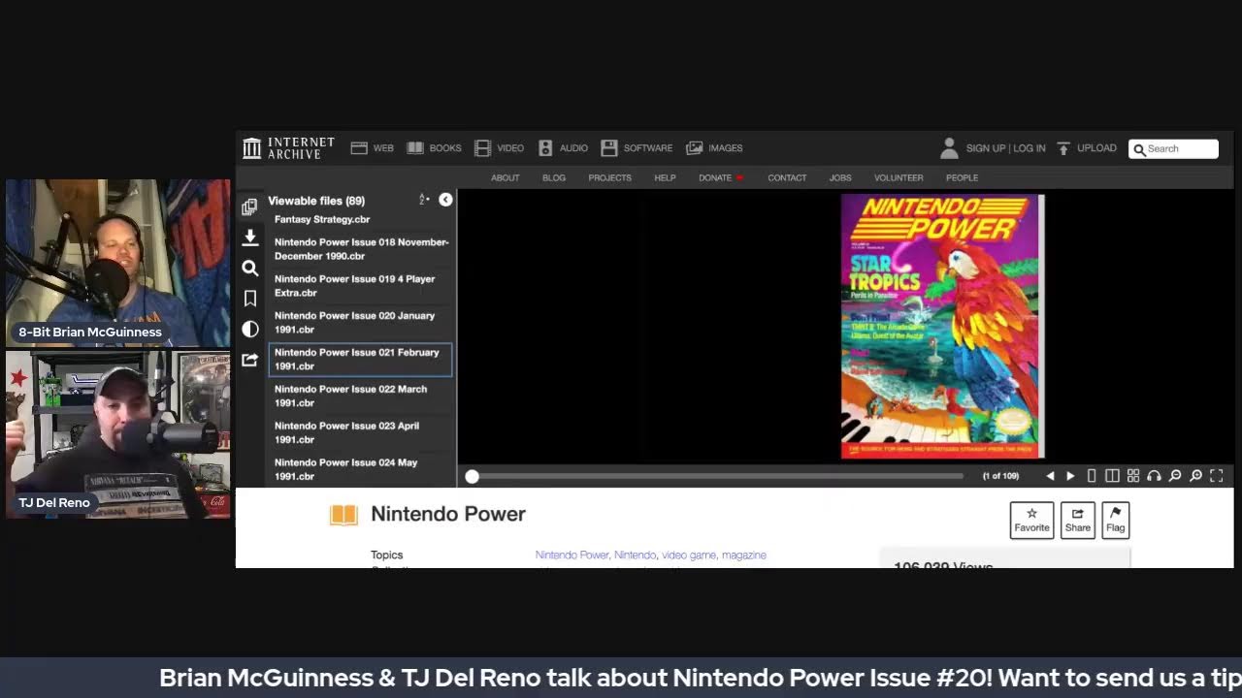The height and width of the screenshot is (698, 1242).
Task: Click the sidebar share arrow icon
Action: pos(249,360)
